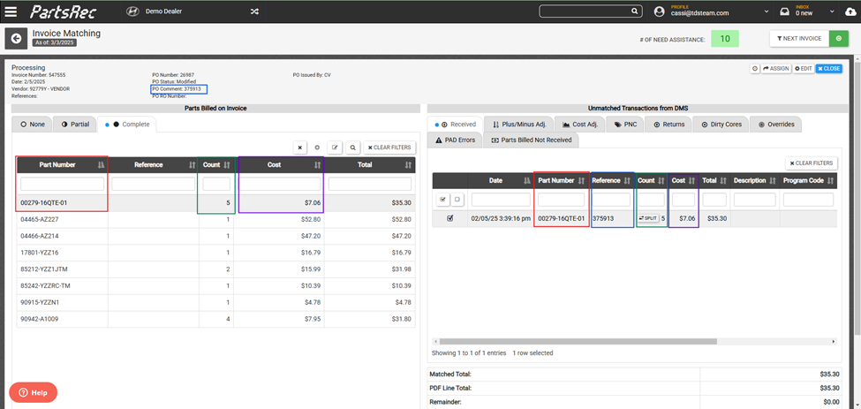Click the back arrow beside Invoice Matching
861x409 pixels.
pos(16,39)
